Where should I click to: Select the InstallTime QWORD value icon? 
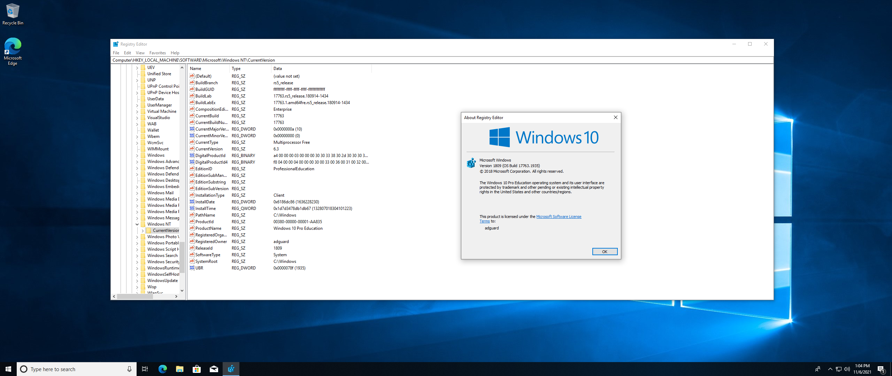coord(192,208)
